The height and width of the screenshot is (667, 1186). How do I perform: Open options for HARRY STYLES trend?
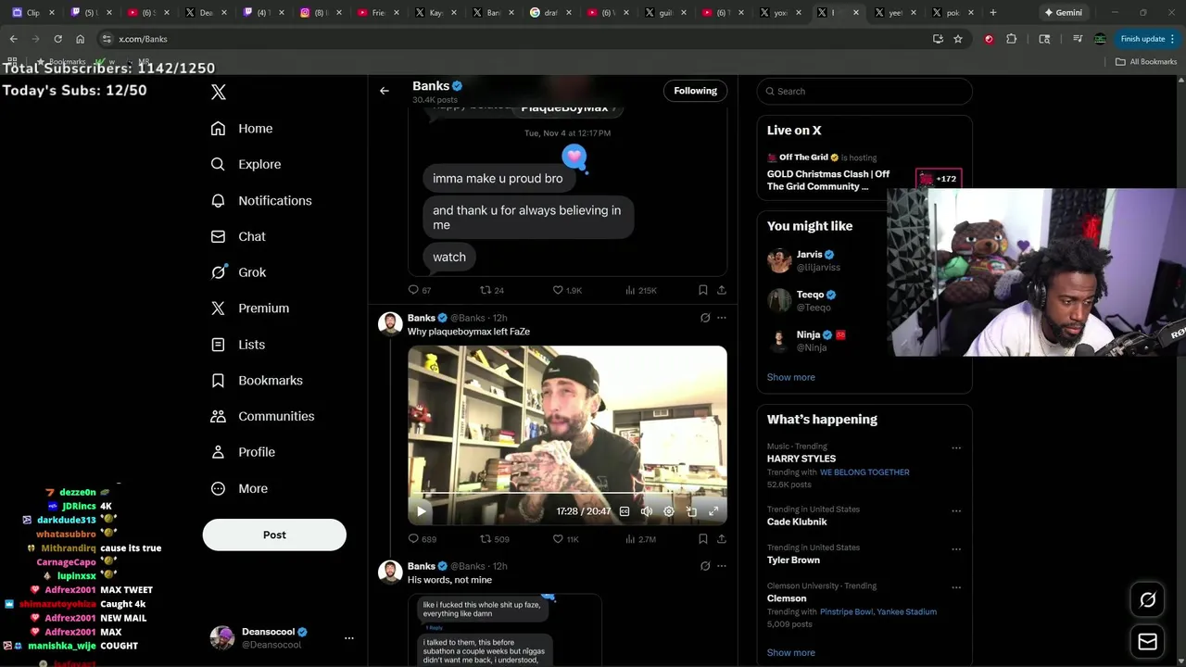pos(956,447)
